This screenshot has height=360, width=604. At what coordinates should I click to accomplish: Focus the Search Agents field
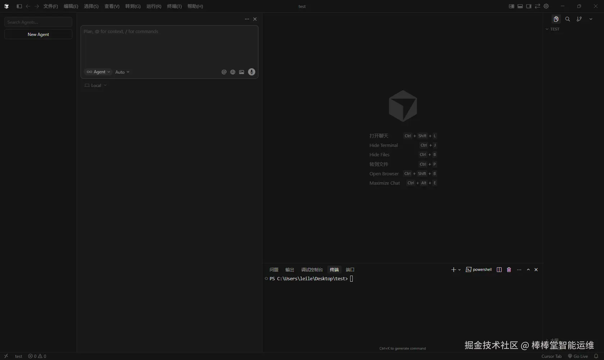38,22
